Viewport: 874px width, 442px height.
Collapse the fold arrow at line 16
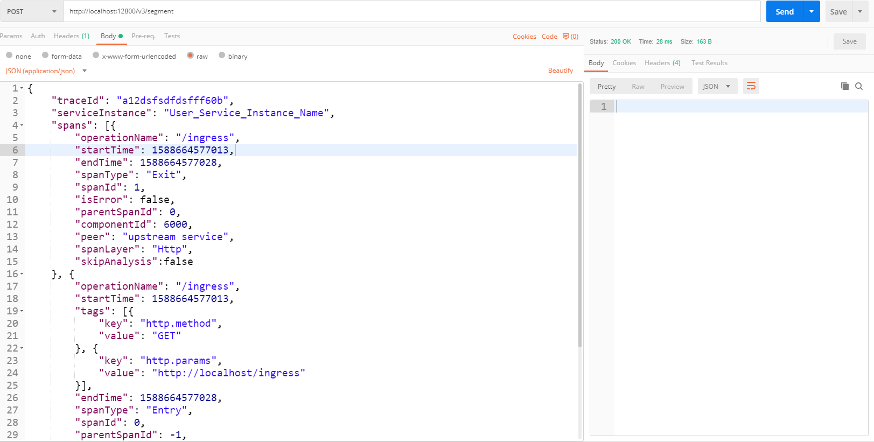click(22, 274)
